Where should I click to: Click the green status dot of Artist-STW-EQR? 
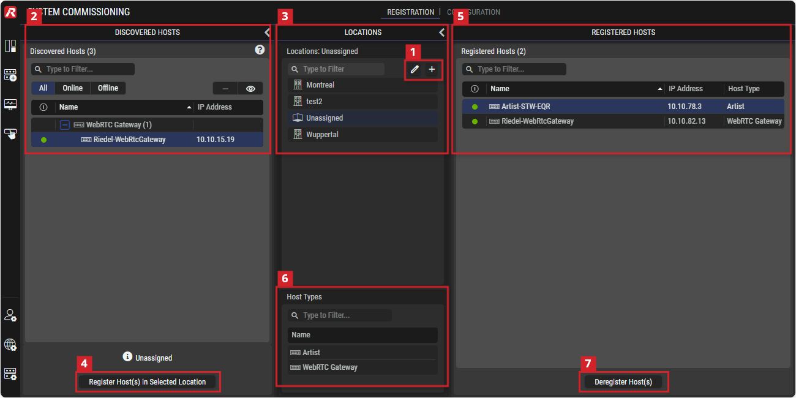pyautogui.click(x=475, y=107)
